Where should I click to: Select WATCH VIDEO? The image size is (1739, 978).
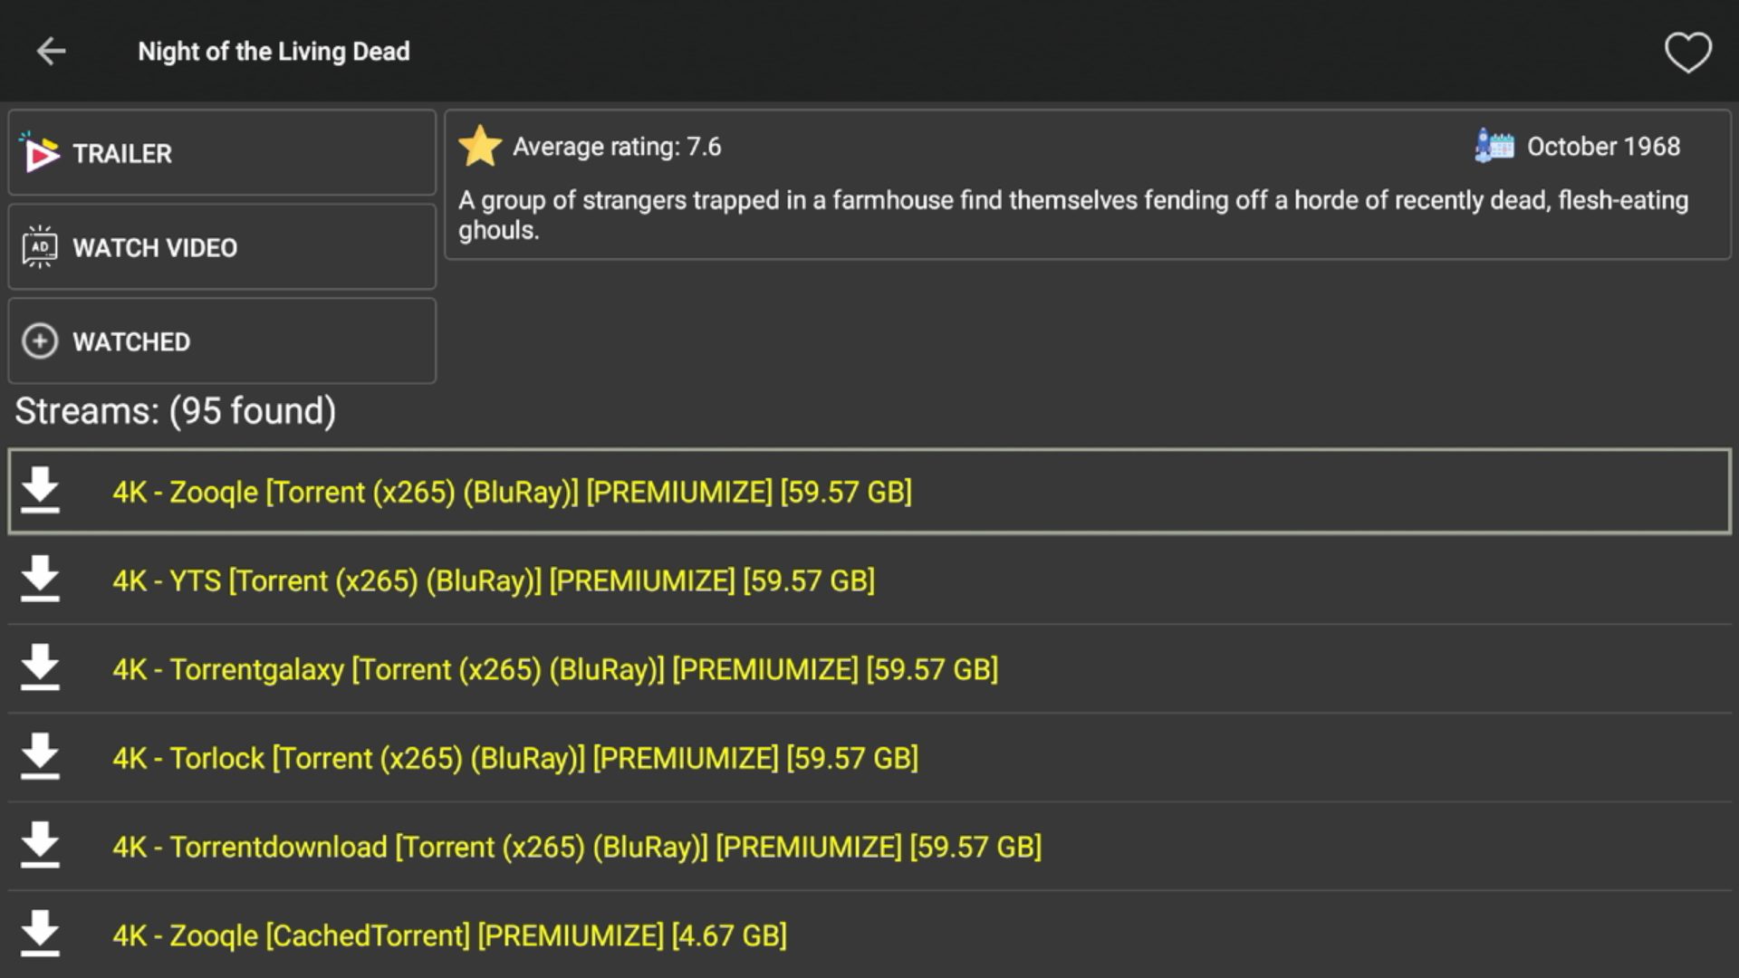tap(221, 246)
